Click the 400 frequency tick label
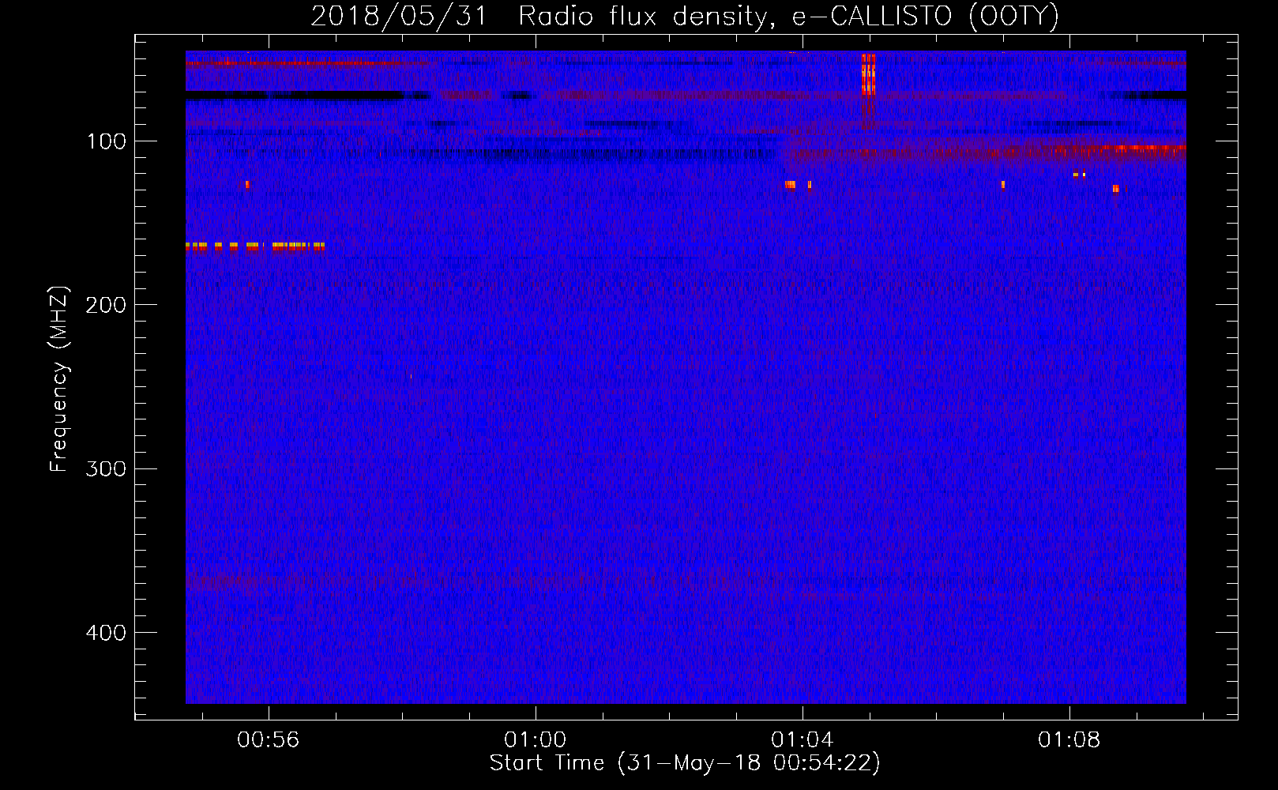This screenshot has height=790, width=1278. (106, 633)
